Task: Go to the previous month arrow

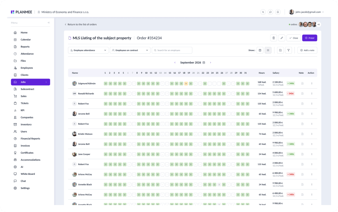Action: pos(175,63)
